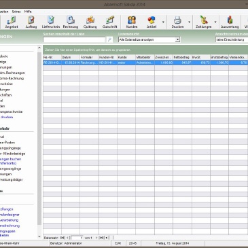The height and width of the screenshot is (248, 248).
Task: Open the Angebot toolbar icon
Action: tap(12, 22)
